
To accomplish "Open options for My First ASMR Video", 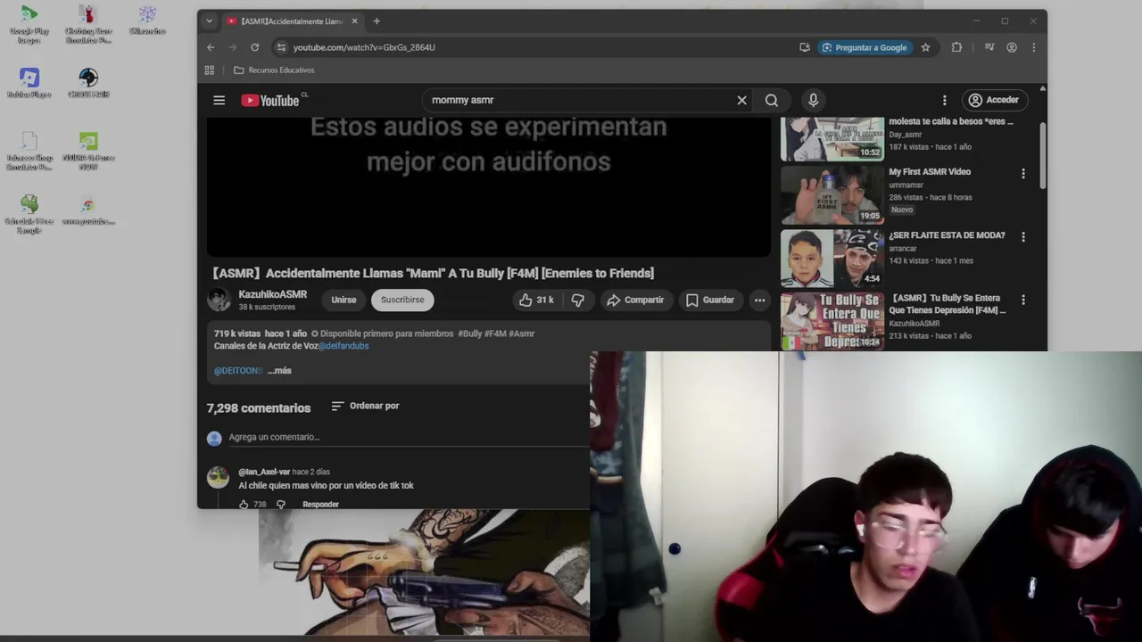I will [1023, 174].
